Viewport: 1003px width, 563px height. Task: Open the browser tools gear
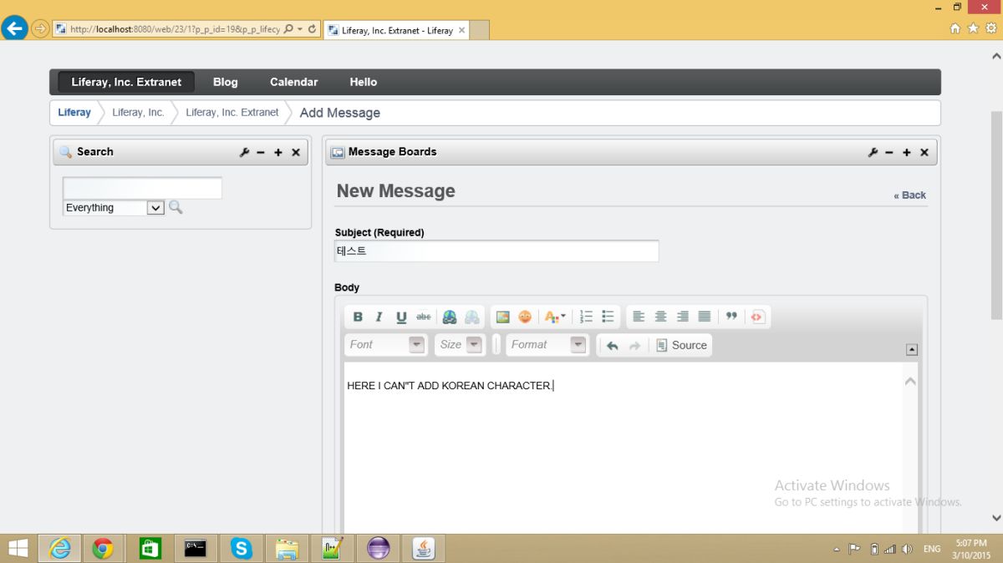pos(990,28)
